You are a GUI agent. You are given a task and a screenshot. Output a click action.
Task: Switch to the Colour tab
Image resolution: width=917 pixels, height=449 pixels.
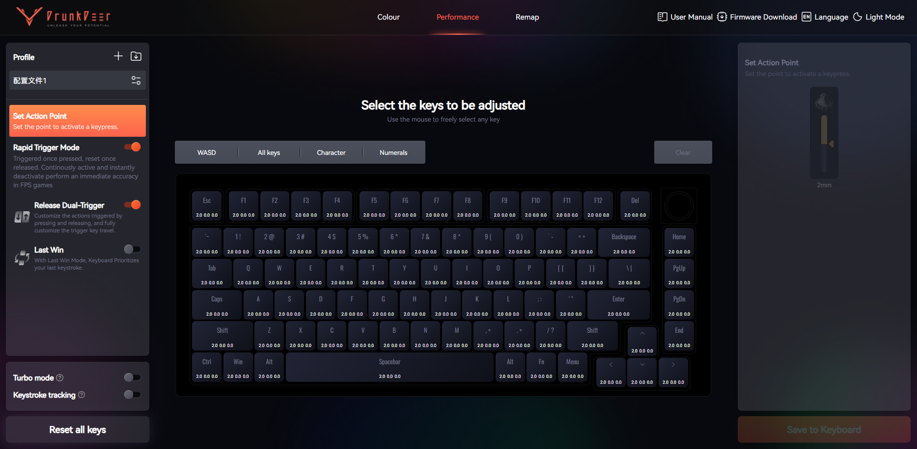tap(388, 17)
